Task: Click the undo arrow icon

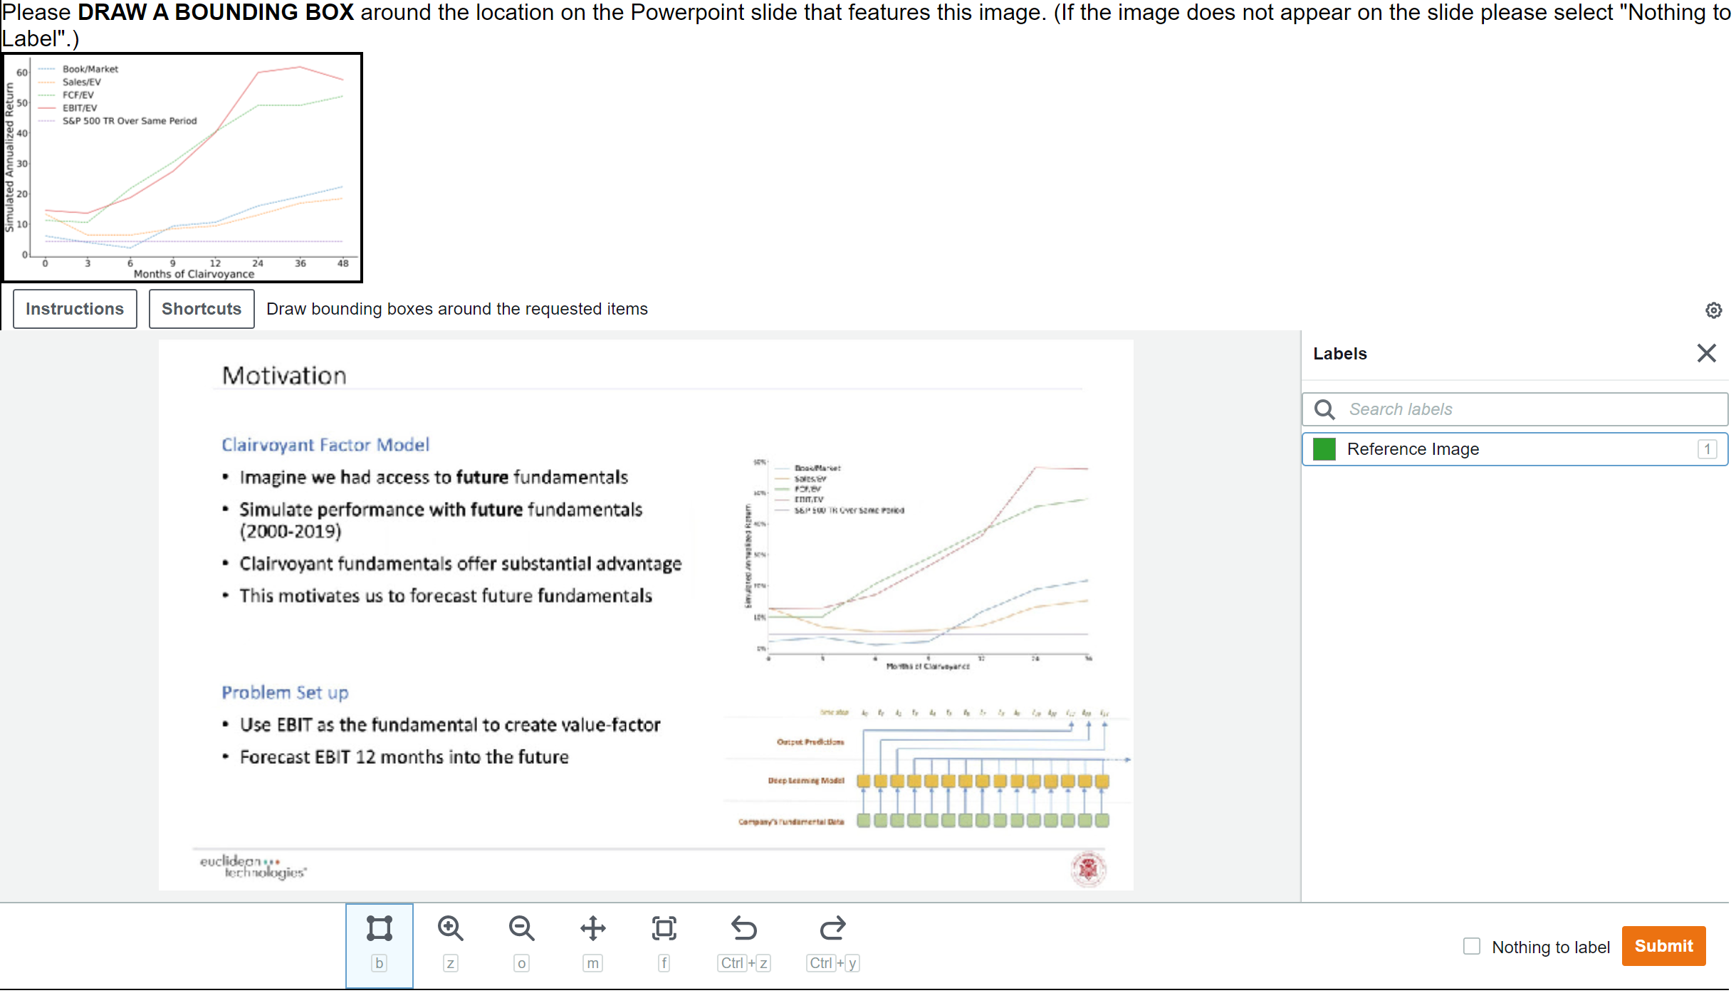Action: 744,928
